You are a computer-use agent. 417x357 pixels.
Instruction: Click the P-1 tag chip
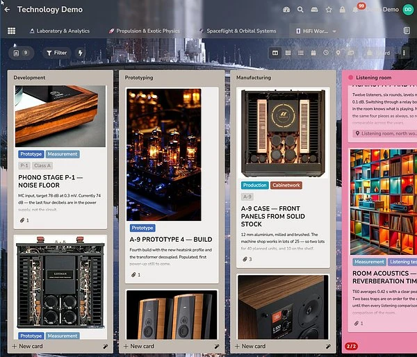click(24, 165)
